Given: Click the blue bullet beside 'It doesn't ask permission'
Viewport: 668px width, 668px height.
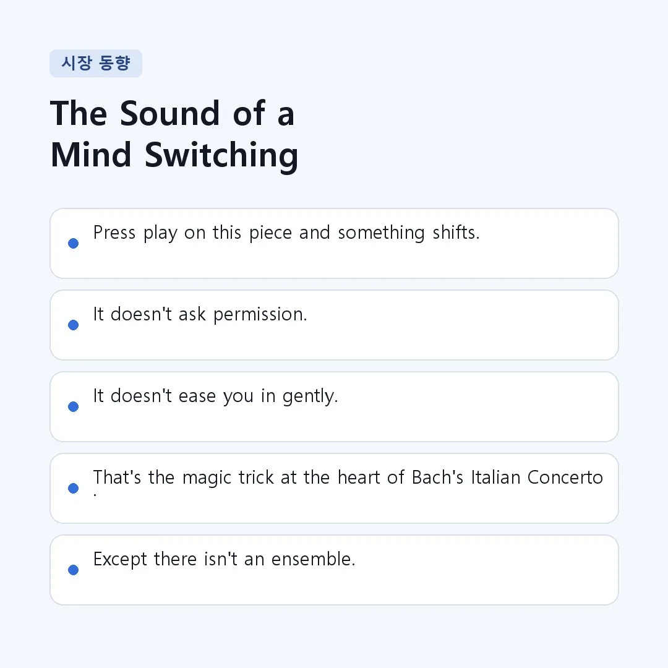Looking at the screenshot, I should [x=73, y=325].
